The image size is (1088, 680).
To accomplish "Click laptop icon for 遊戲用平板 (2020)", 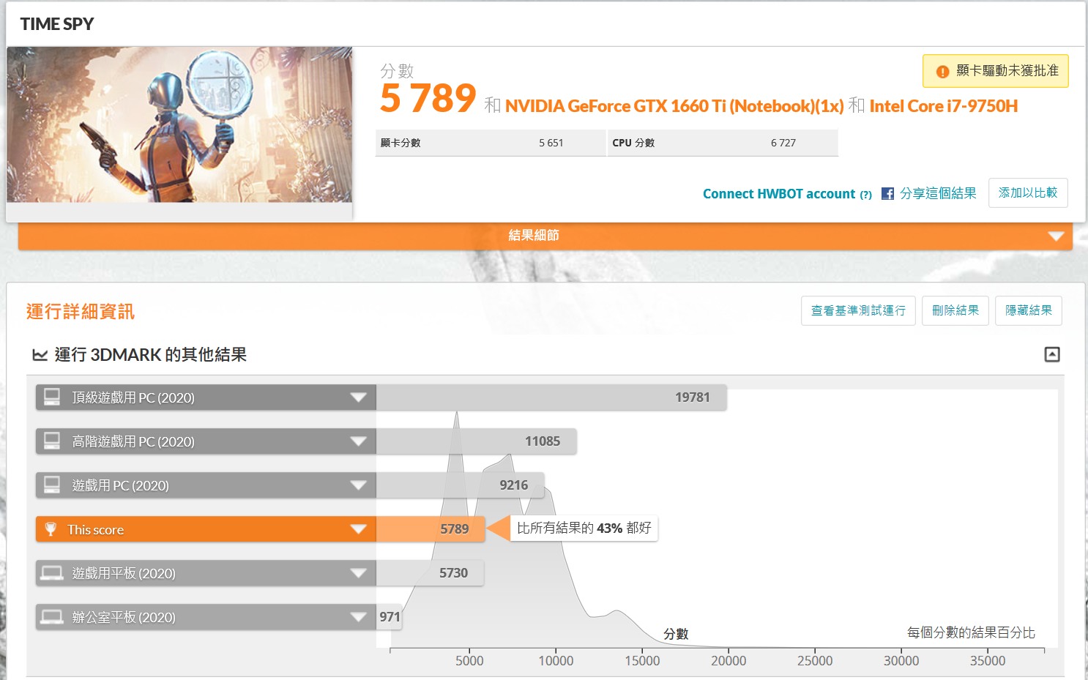I will (52, 573).
